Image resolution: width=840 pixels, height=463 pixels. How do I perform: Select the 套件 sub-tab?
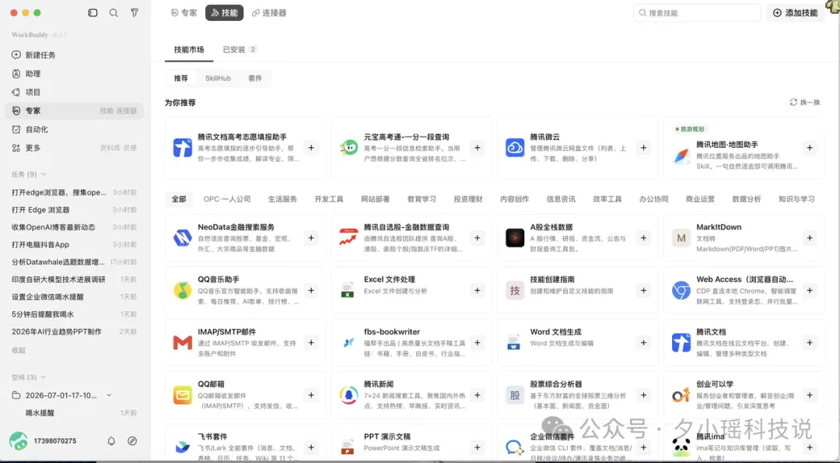255,79
